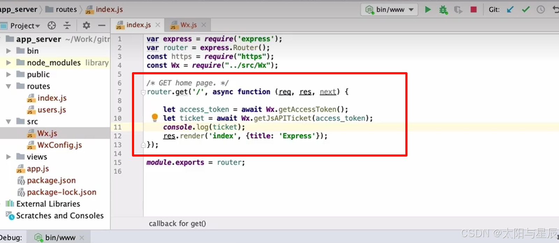Locate current file in Project tree
The image size is (559, 243).
click(x=52, y=25)
